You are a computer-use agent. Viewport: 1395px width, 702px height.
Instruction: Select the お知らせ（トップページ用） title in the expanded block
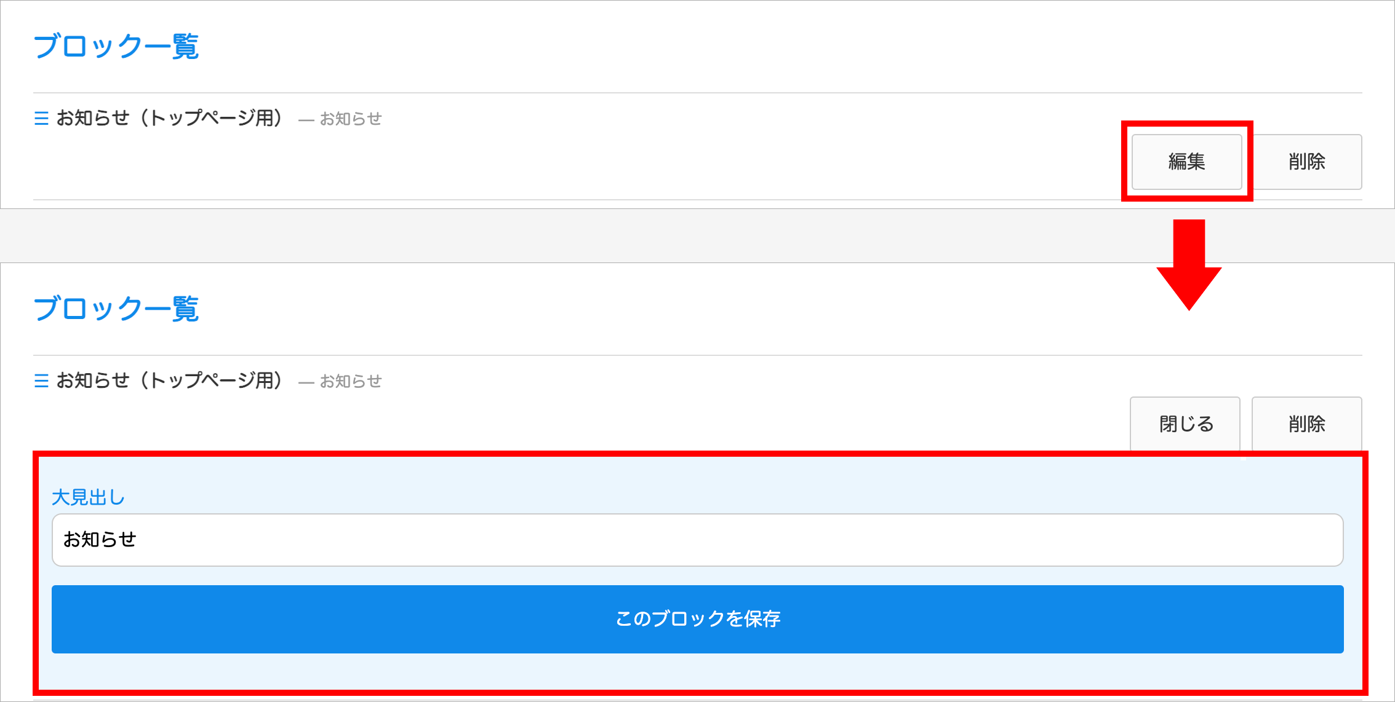click(169, 381)
